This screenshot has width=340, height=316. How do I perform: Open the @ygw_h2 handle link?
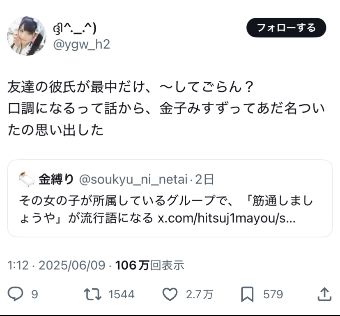pos(82,44)
